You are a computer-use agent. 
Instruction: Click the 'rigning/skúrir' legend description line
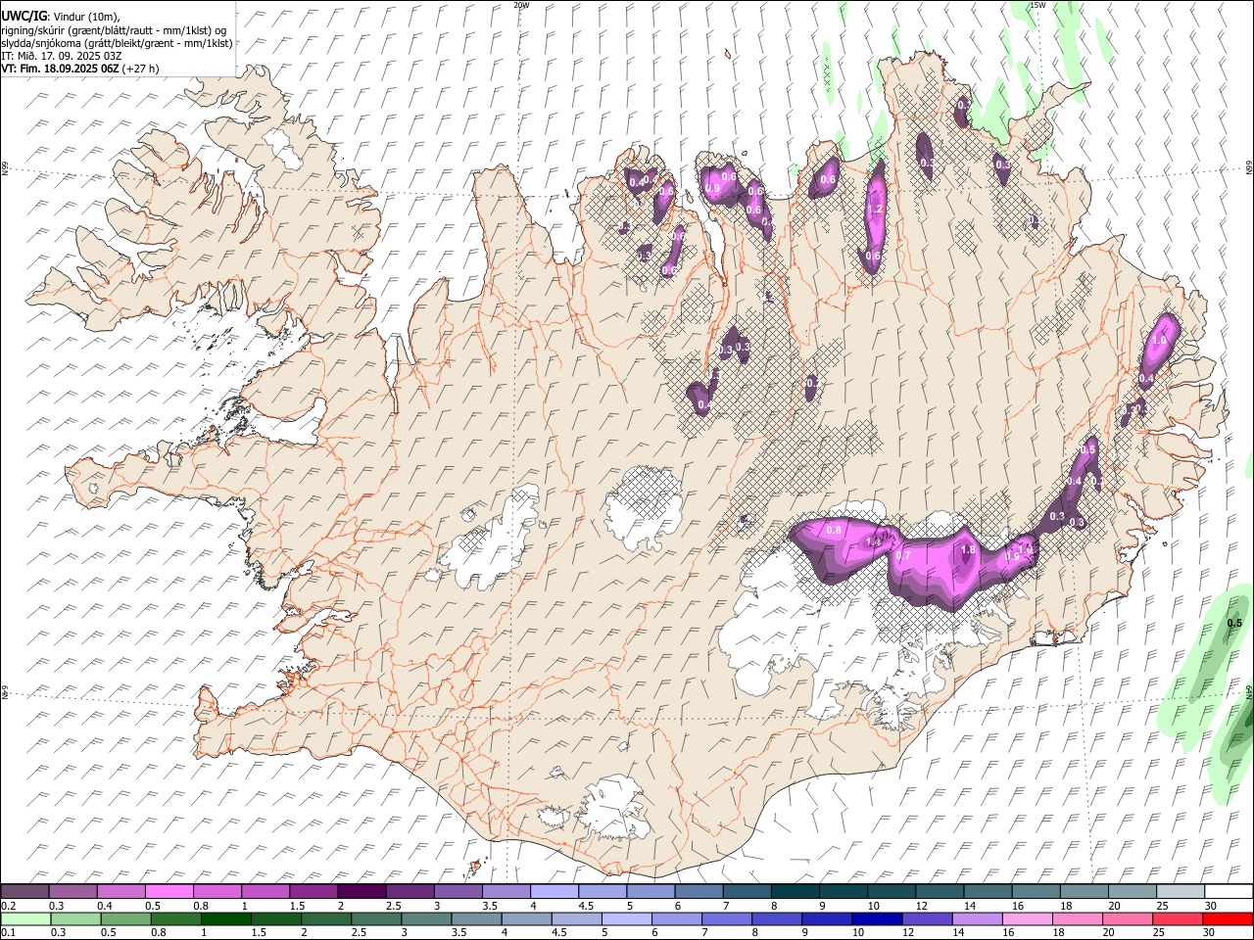click(x=114, y=29)
